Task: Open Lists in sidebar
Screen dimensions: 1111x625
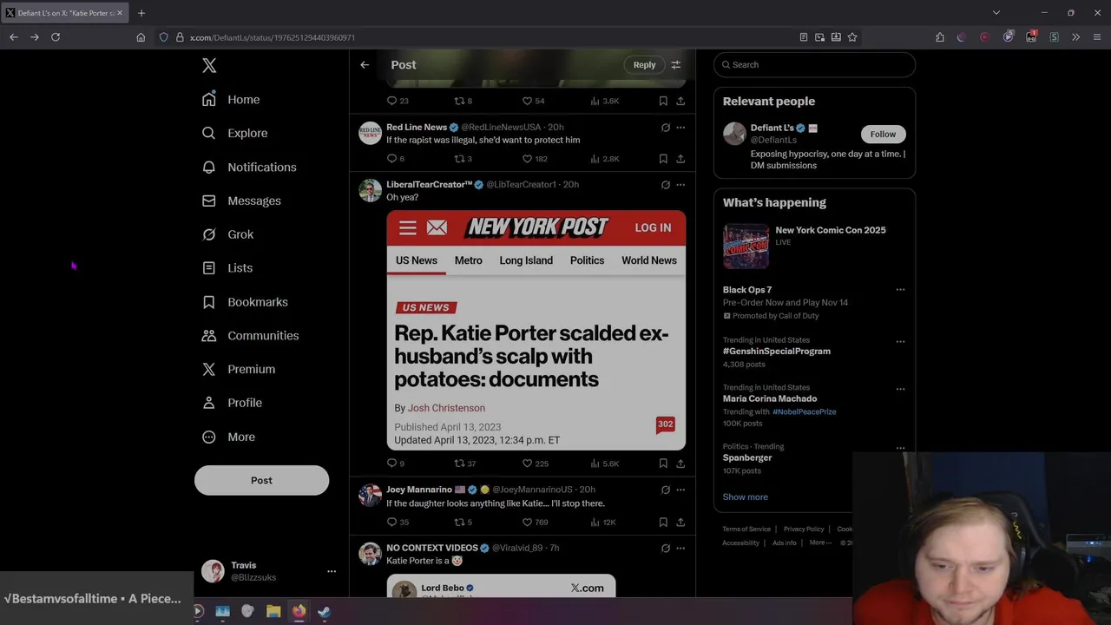Action: [227, 268]
